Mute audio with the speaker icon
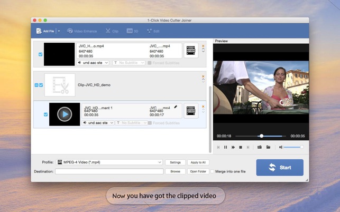 pos(281,147)
